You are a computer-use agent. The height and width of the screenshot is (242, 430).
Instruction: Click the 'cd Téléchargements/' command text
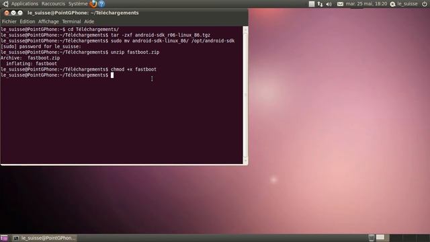coord(93,30)
